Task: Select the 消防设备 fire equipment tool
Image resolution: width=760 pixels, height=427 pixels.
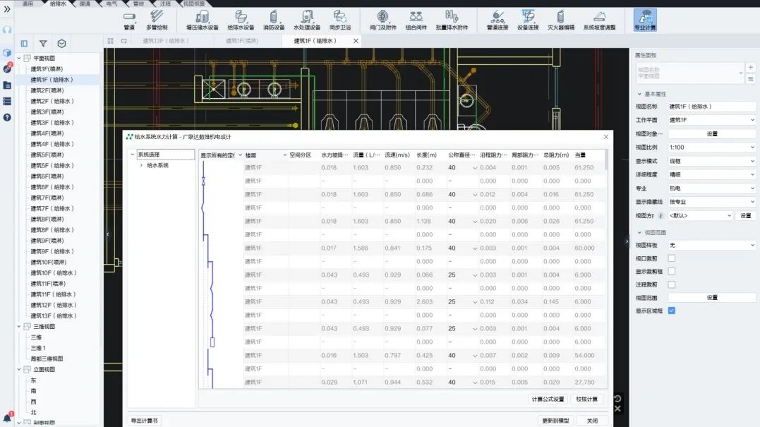Action: point(274,21)
